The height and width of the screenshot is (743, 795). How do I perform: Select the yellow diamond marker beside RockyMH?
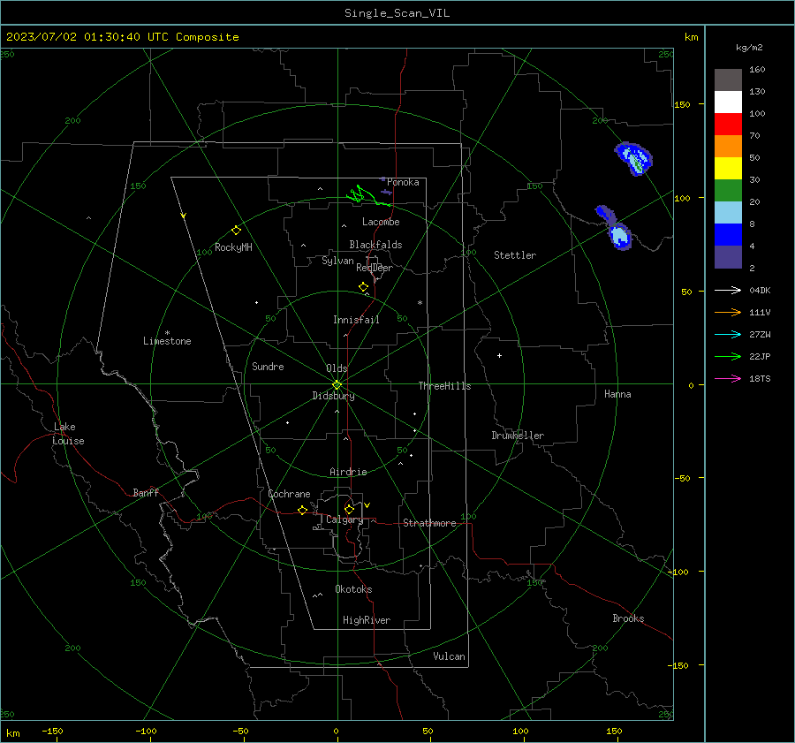[x=236, y=231]
